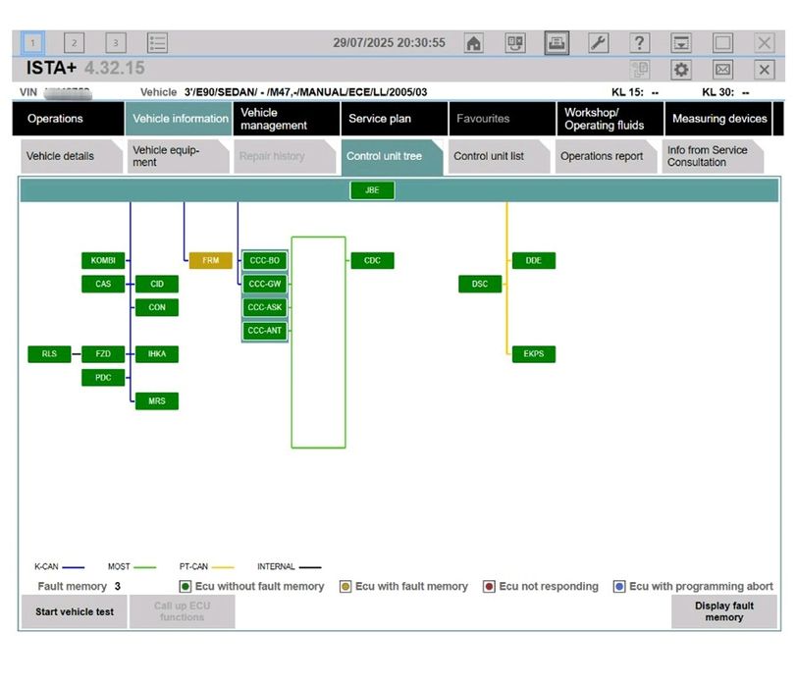The width and height of the screenshot is (796, 686).
Task: Select the RLS control unit
Action: (x=49, y=354)
